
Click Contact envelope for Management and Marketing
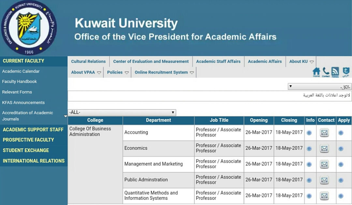pos(324,164)
